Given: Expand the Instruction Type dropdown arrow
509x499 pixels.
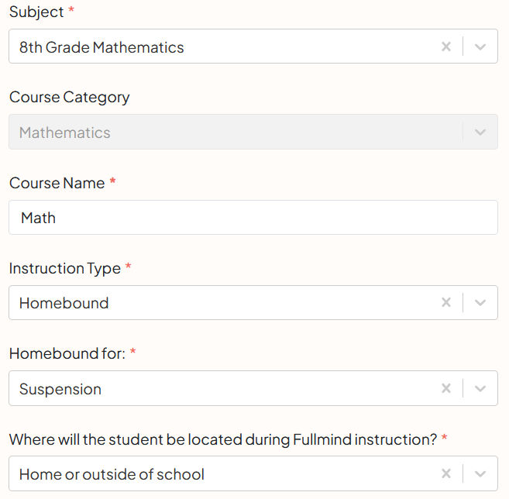Looking at the screenshot, I should point(480,303).
